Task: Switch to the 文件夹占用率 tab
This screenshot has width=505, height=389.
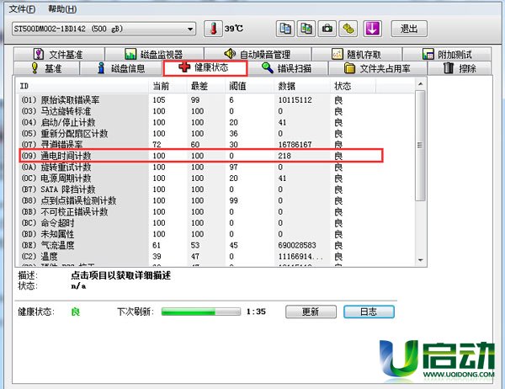Action: pyautogui.click(x=377, y=68)
